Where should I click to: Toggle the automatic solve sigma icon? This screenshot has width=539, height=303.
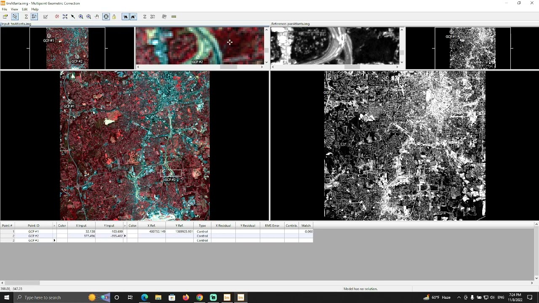tap(34, 17)
